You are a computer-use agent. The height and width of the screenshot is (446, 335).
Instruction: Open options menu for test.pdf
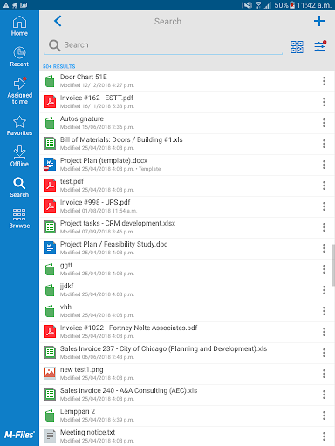324,186
